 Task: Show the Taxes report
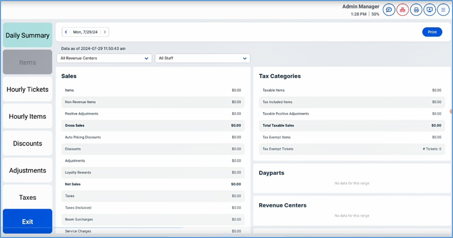click(x=27, y=197)
